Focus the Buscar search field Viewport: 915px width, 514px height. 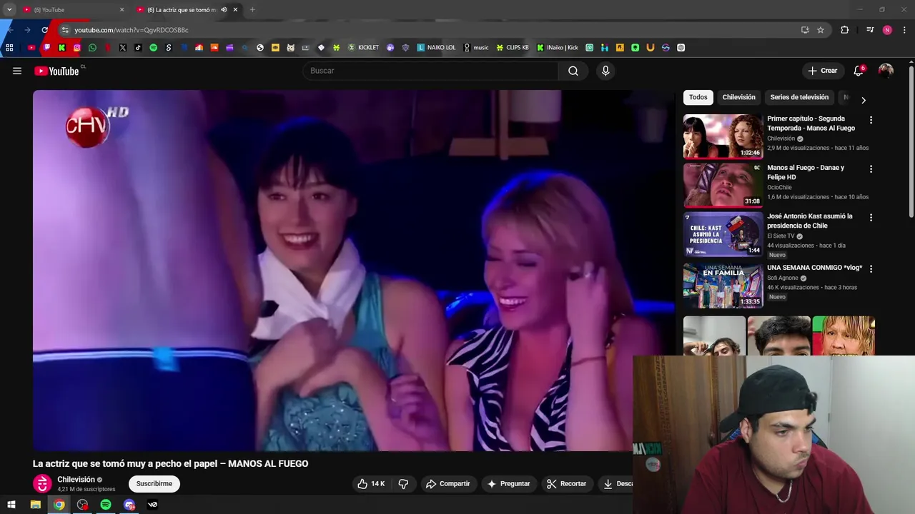[431, 71]
